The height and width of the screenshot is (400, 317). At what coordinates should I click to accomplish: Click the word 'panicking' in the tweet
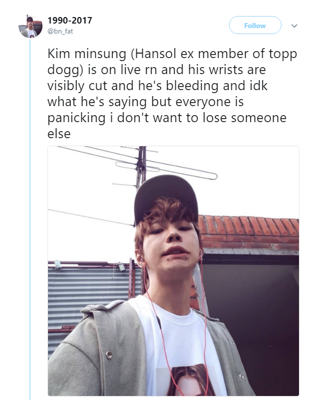pyautogui.click(x=76, y=118)
